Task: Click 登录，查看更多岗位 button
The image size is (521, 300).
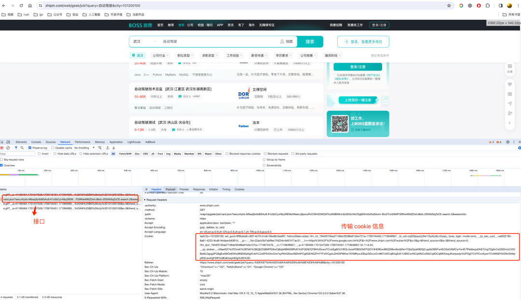Action: pyautogui.click(x=363, y=41)
